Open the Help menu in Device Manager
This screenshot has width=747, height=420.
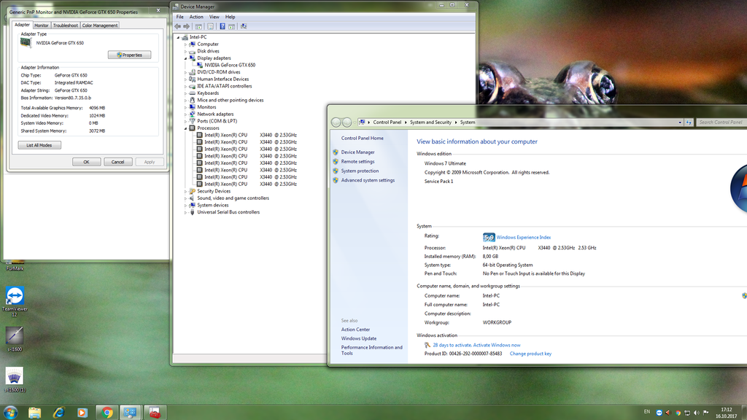point(230,17)
